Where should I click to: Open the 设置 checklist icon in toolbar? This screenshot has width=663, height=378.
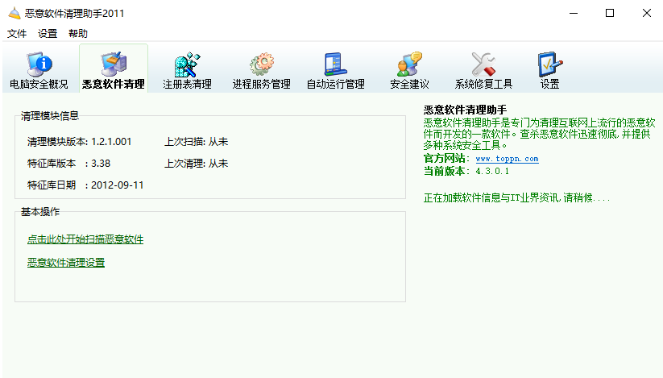[x=550, y=64]
